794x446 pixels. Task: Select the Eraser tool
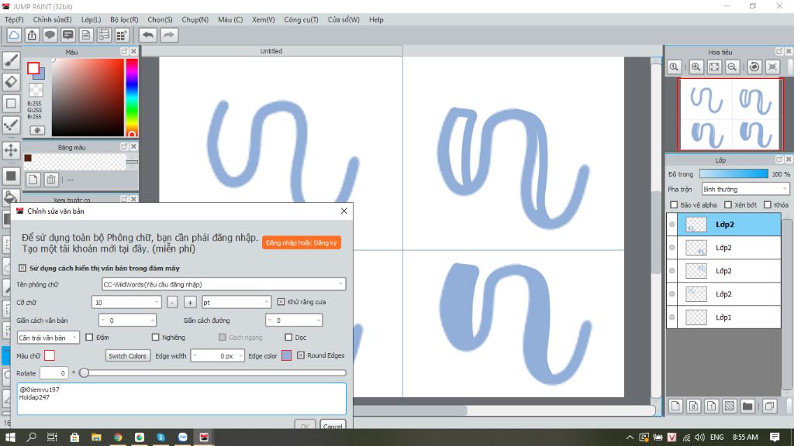[x=11, y=81]
